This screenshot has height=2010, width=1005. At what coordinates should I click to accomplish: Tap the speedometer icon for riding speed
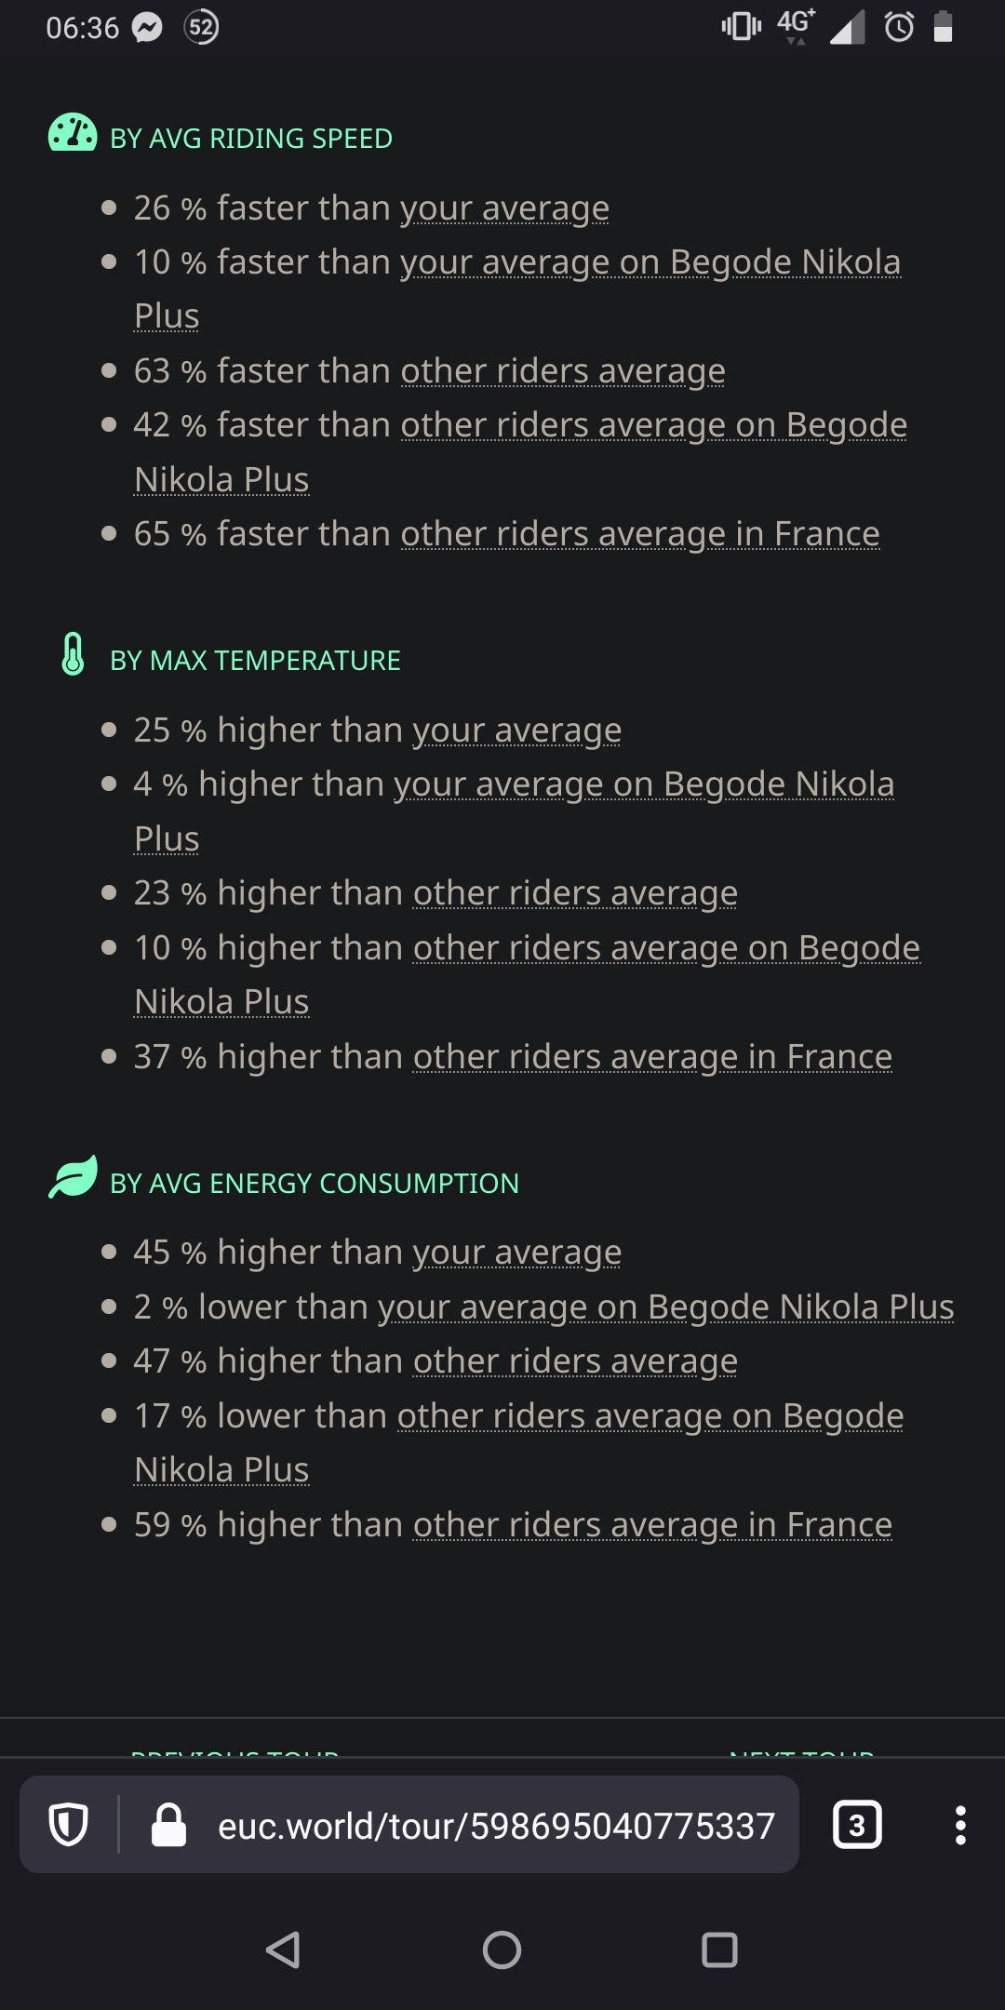73,133
